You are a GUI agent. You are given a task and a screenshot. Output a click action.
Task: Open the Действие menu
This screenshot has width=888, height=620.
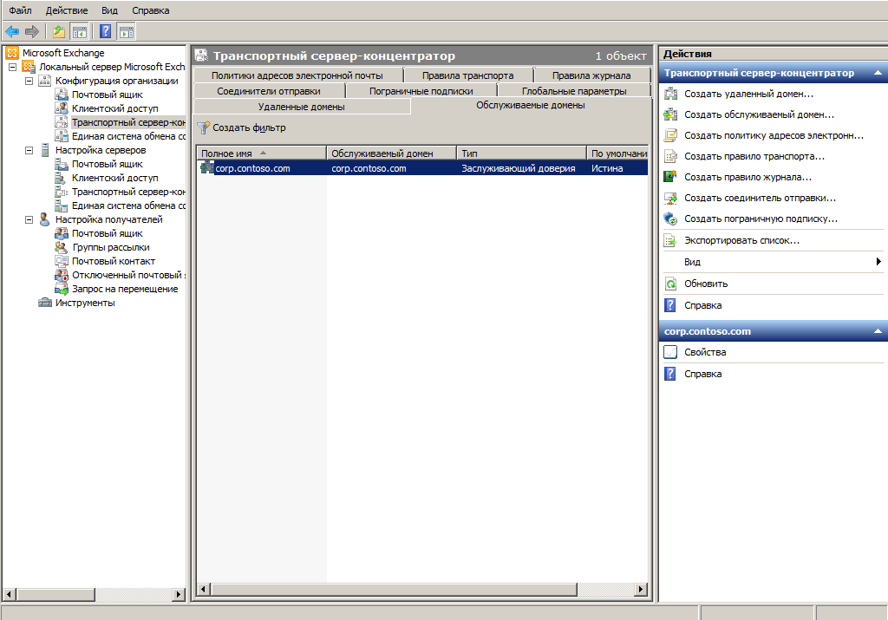pyautogui.click(x=67, y=10)
